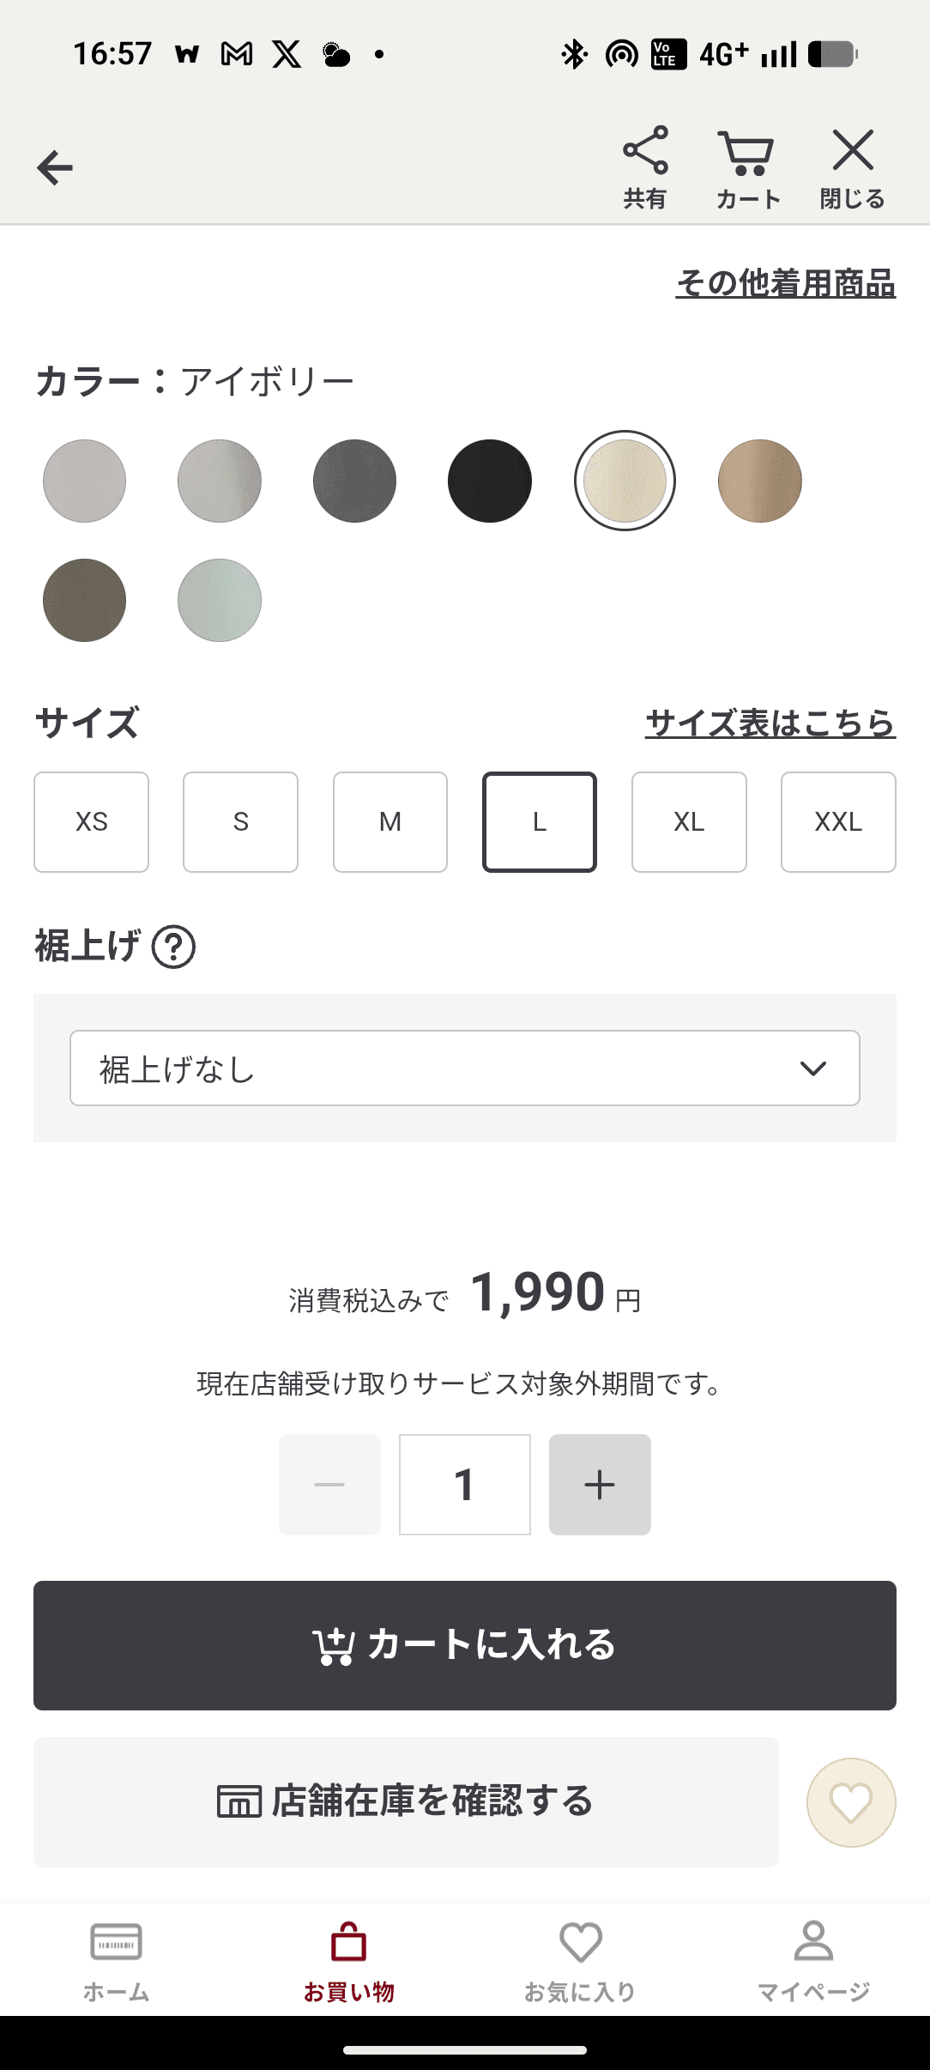Image resolution: width=930 pixels, height=2070 pixels.
Task: Tap the back arrow icon
Action: pos(55,167)
